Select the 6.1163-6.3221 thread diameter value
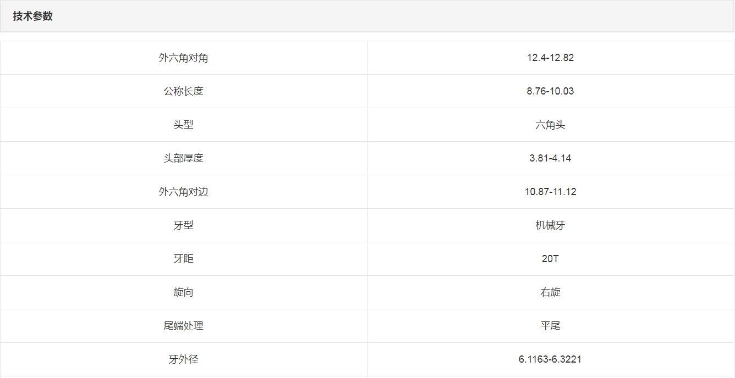Screen dimensions: 735x378 pos(550,359)
